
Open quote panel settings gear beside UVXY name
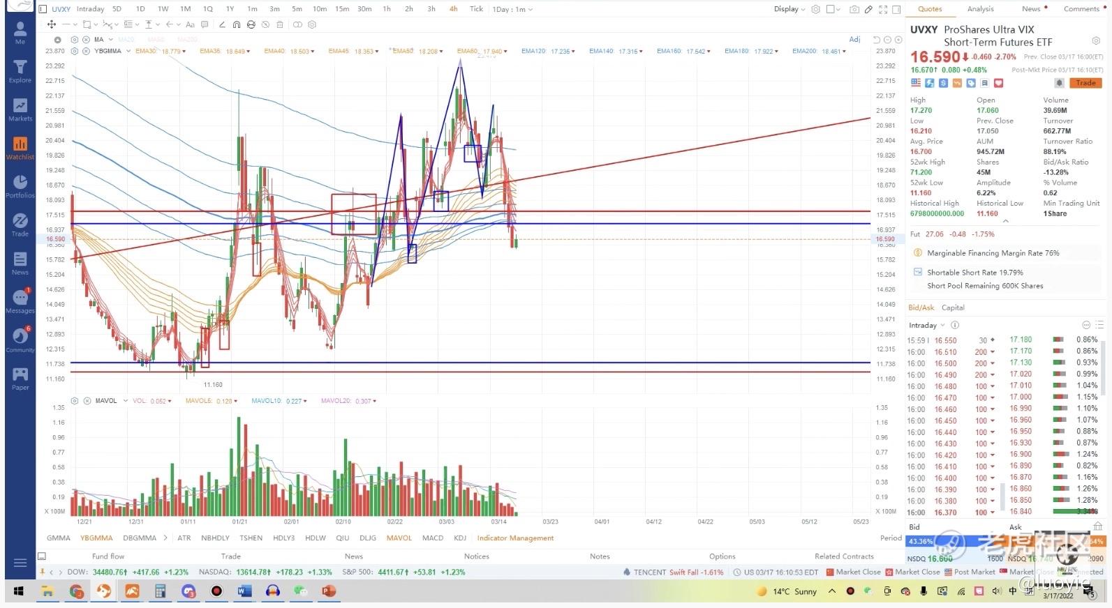click(1096, 40)
